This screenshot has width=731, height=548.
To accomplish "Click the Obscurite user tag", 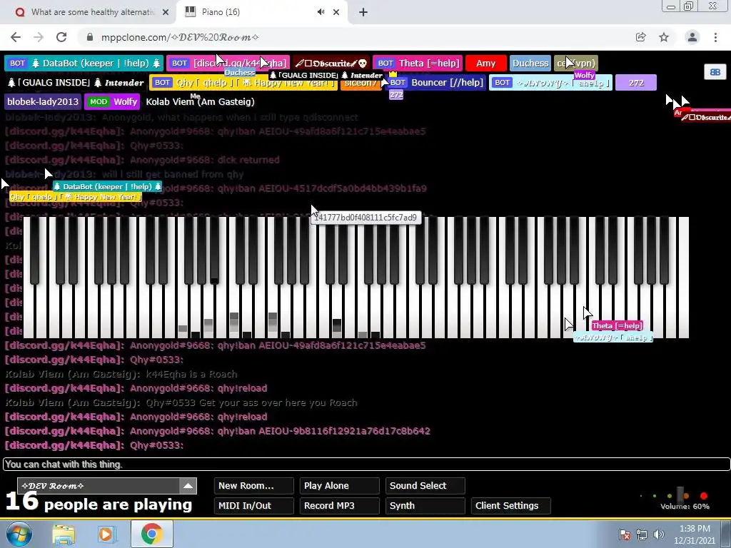I will tap(331, 63).
